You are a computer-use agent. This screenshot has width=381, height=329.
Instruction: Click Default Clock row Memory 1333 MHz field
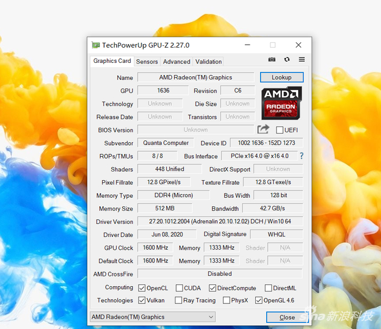tap(221, 261)
